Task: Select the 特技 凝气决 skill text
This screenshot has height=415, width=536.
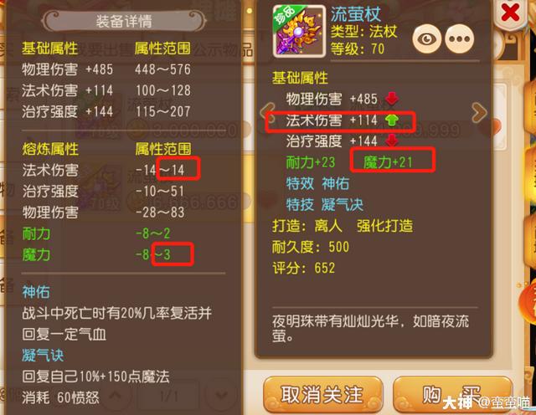Action: (325, 205)
